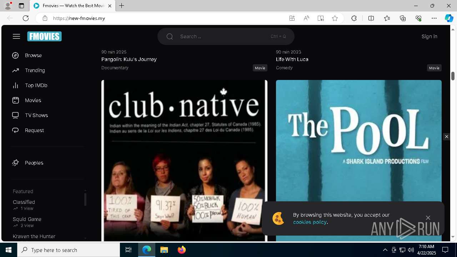
Task: Open the Extensions puzzle icon
Action: pos(354,18)
